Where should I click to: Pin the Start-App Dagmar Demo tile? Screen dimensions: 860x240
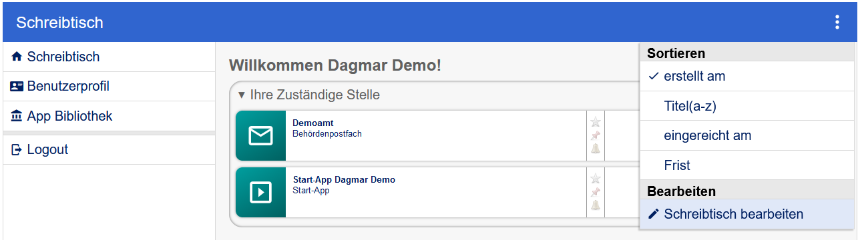point(596,192)
